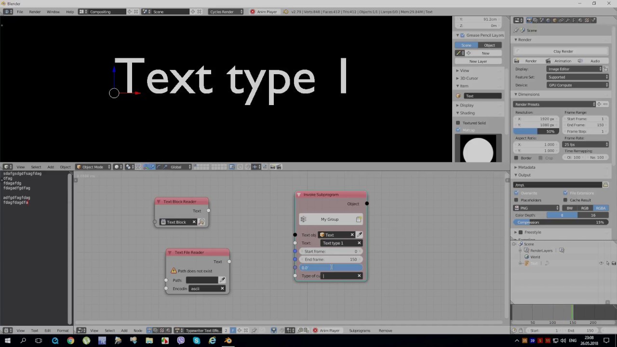Open the Object Mode dropdown
This screenshot has width=617, height=347.
(x=93, y=167)
